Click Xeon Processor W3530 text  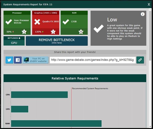click(21, 22)
